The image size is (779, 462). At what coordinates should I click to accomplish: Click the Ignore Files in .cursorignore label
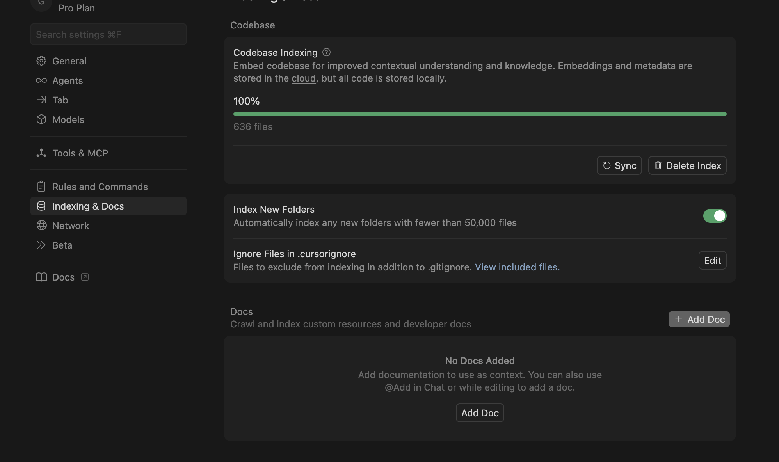point(295,254)
